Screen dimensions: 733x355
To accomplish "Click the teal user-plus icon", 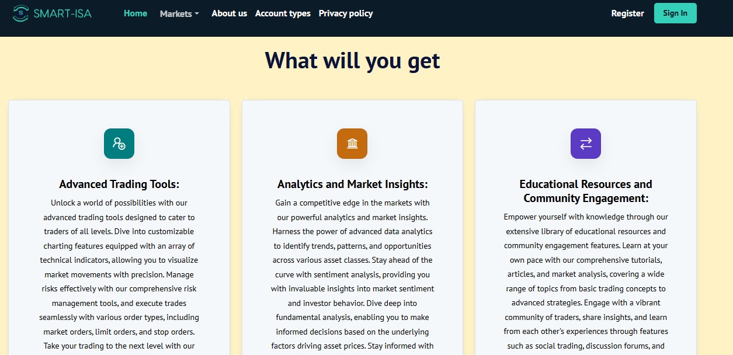I will 119,144.
